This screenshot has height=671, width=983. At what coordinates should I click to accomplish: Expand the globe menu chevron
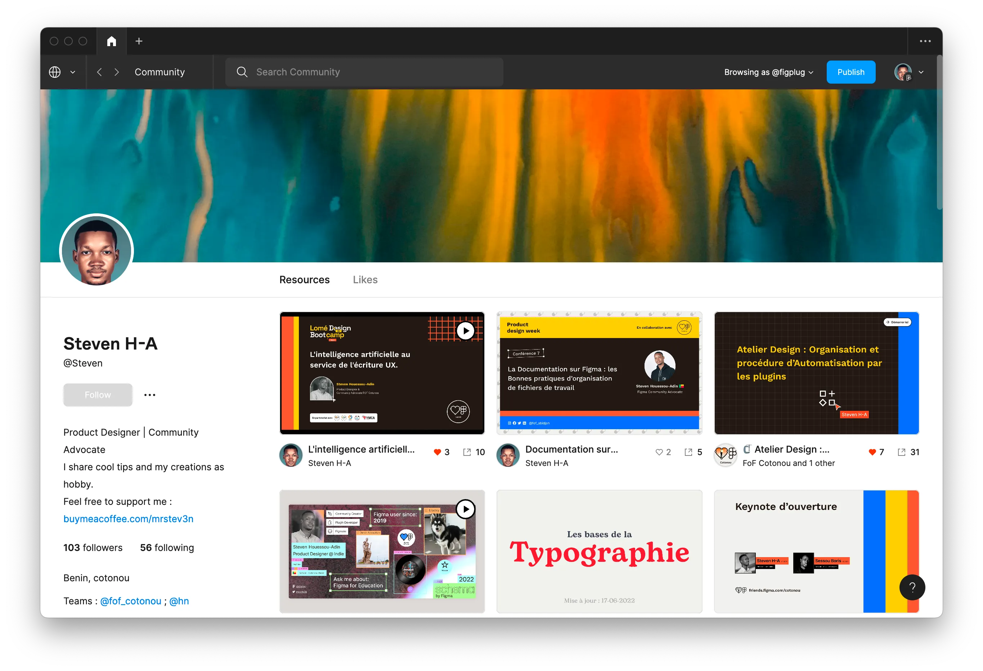click(x=73, y=72)
